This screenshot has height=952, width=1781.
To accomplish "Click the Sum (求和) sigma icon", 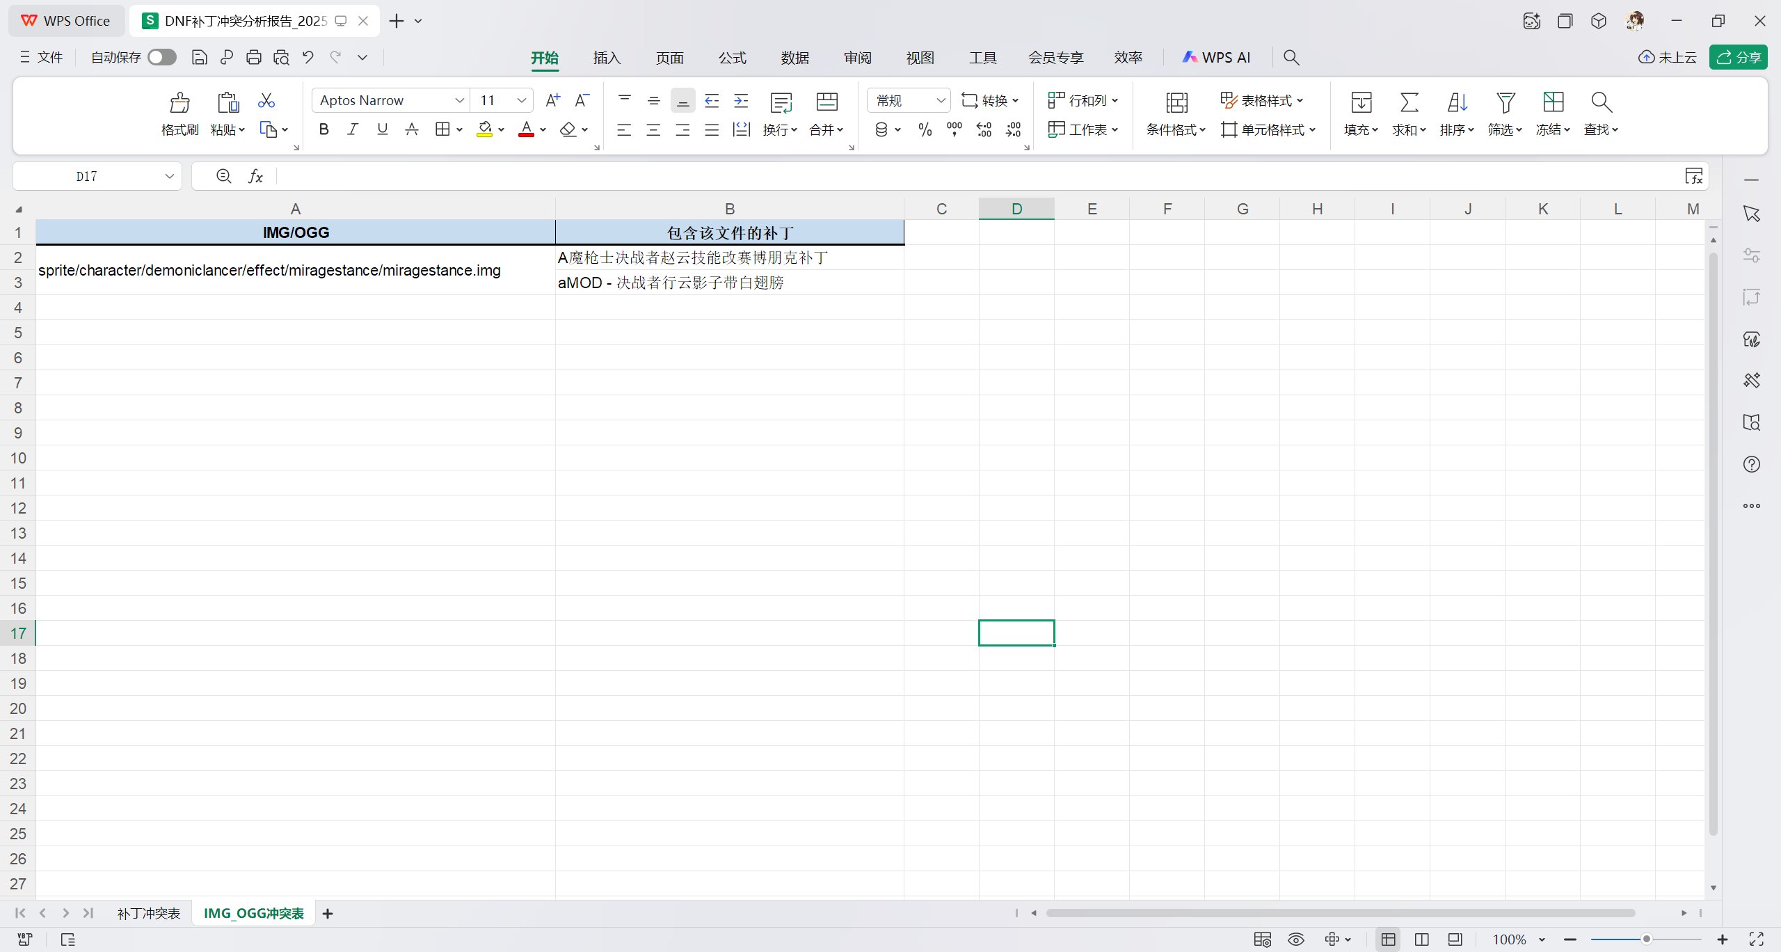I will 1409,103.
